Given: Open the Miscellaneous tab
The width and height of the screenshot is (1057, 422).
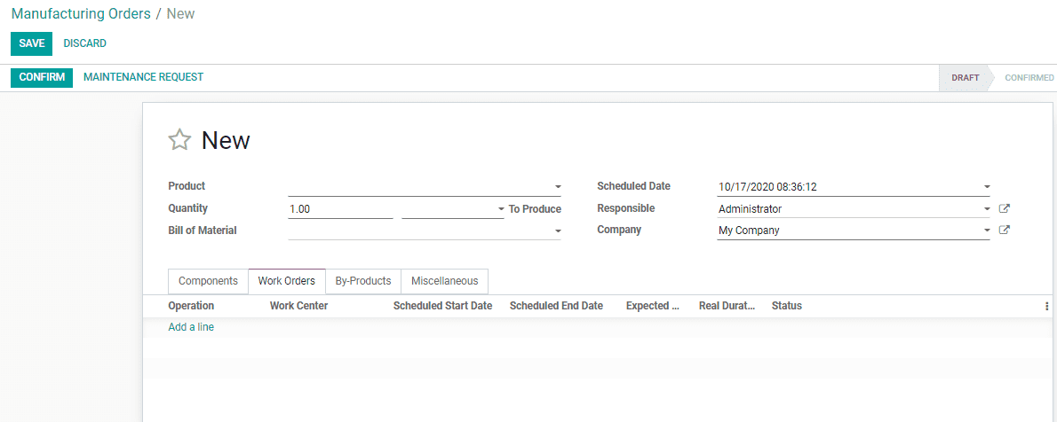Looking at the screenshot, I should 444,281.
